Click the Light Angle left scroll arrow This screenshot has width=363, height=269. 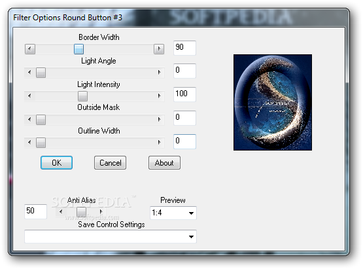[x=29, y=73]
